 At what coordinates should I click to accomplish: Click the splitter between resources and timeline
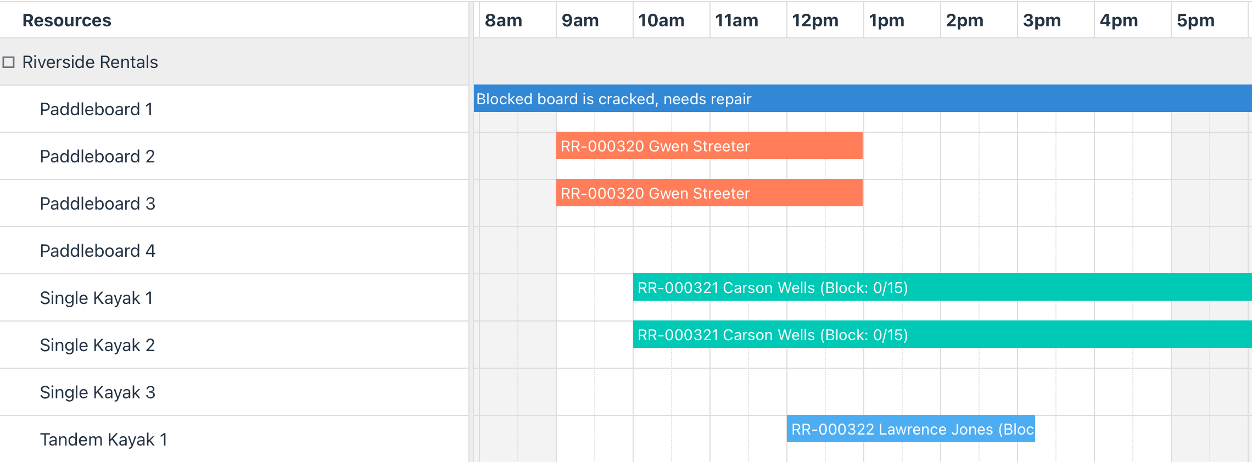point(471,230)
